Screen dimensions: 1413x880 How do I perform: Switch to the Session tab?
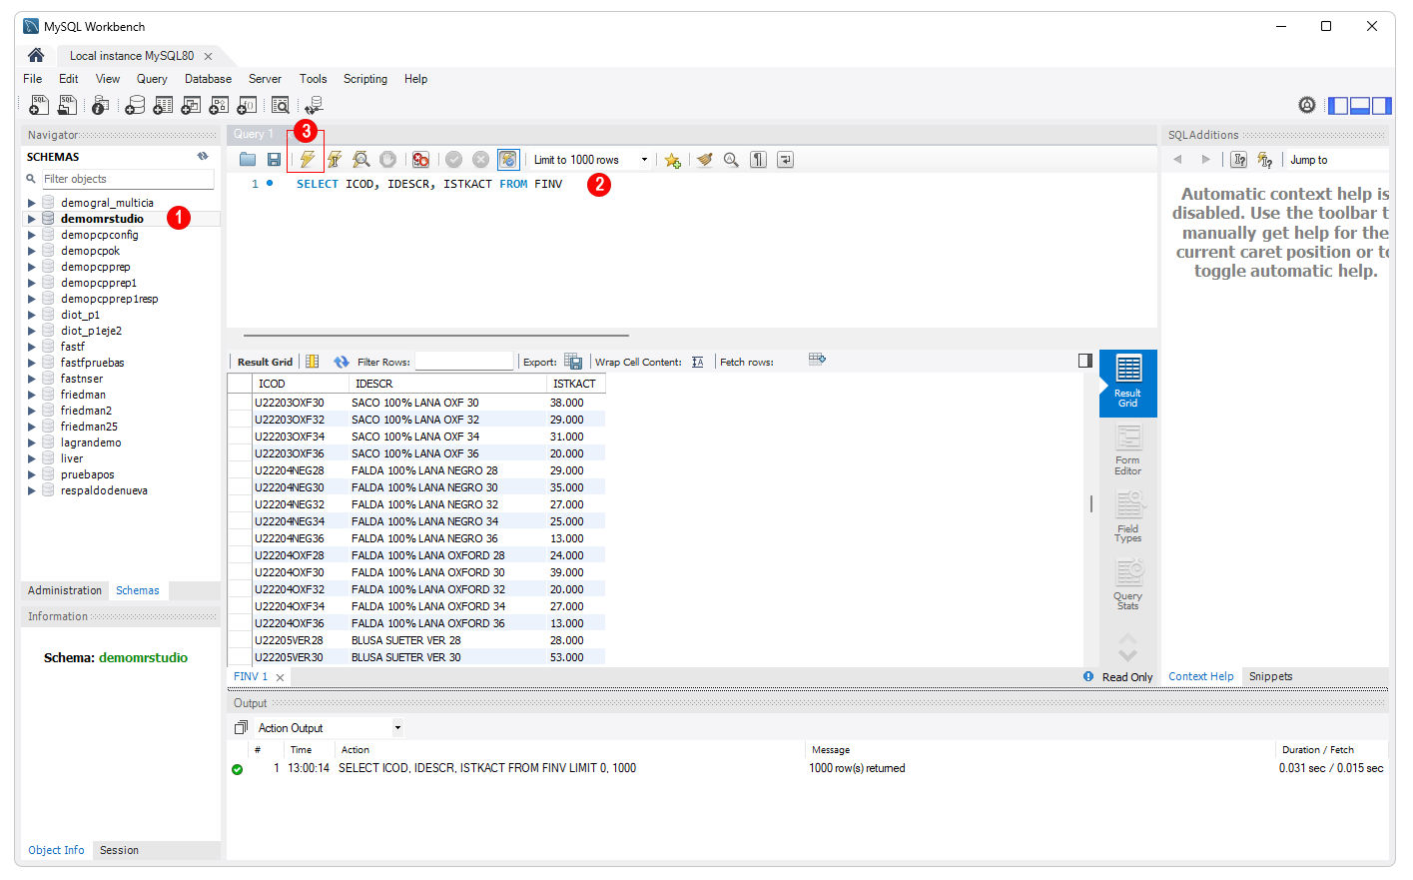coord(119,850)
